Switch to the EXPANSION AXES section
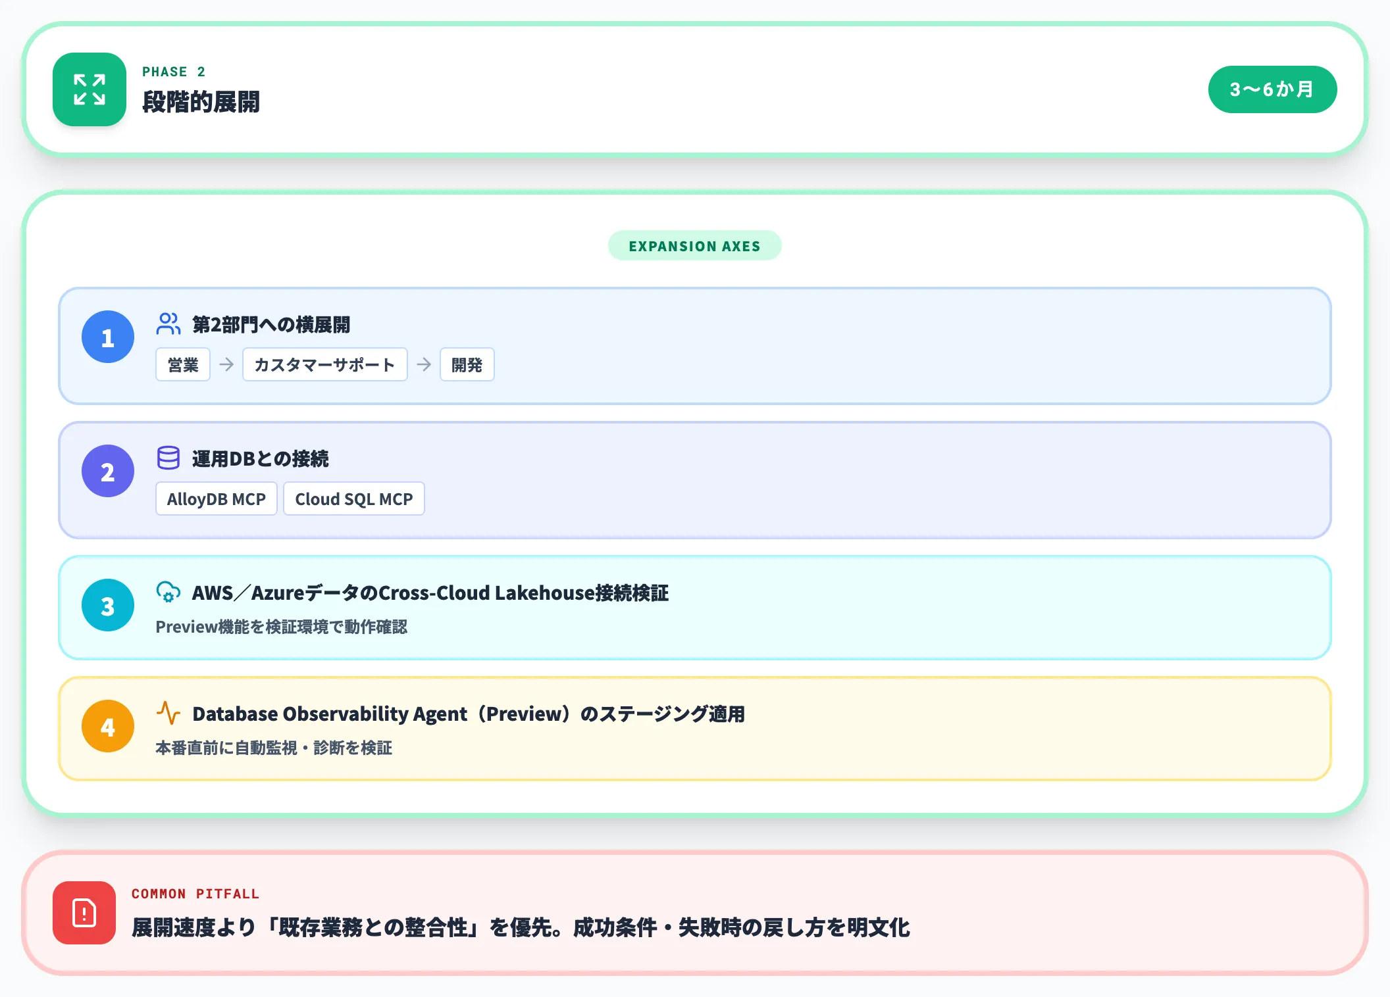The height and width of the screenshot is (997, 1390). point(694,245)
